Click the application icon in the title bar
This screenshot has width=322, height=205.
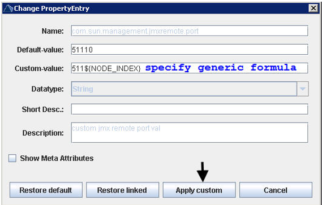click(x=8, y=8)
